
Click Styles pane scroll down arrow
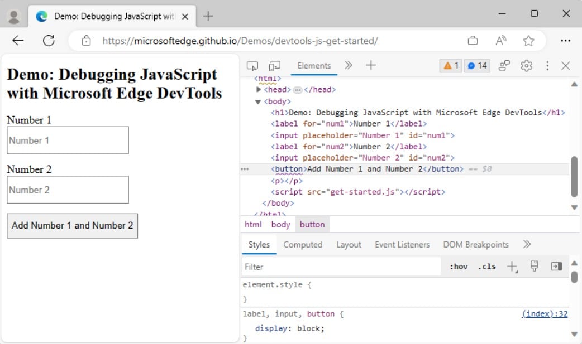point(574,334)
